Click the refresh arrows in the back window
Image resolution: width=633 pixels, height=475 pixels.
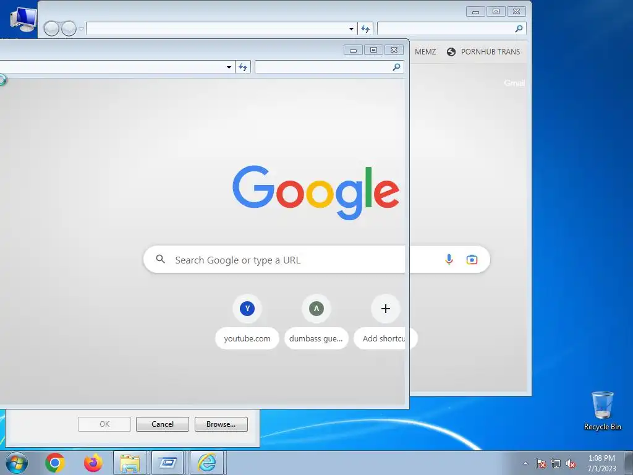pos(365,28)
